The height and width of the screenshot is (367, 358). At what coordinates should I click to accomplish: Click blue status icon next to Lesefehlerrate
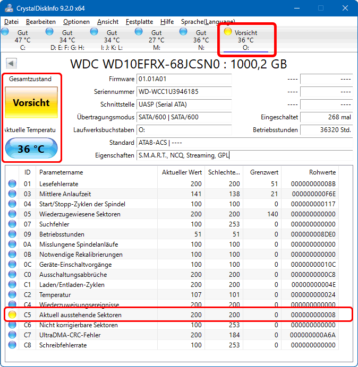12,184
